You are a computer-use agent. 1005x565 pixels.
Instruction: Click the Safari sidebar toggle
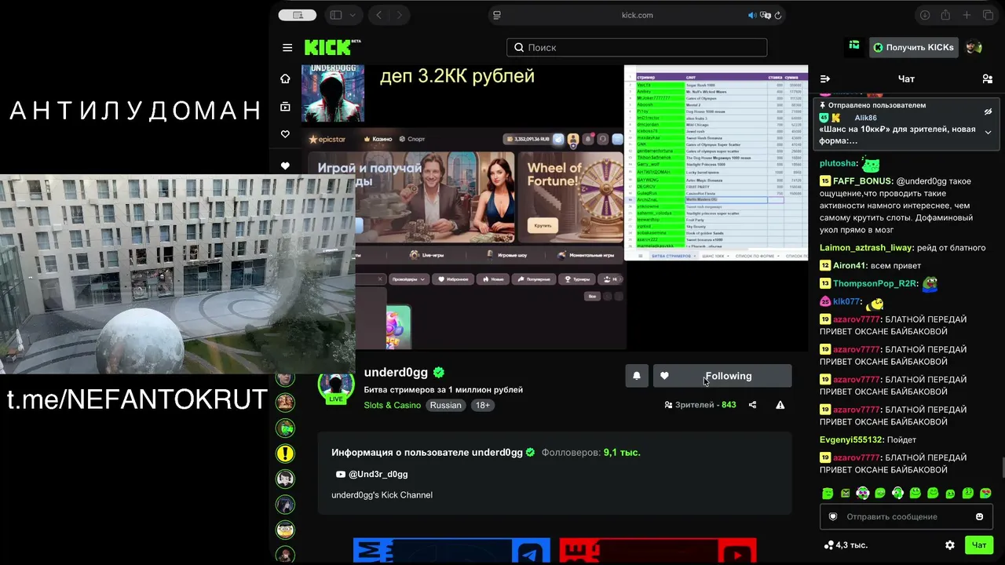(x=336, y=15)
